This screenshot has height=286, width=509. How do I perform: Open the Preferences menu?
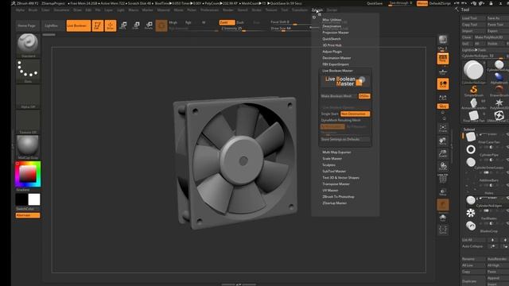click(209, 10)
